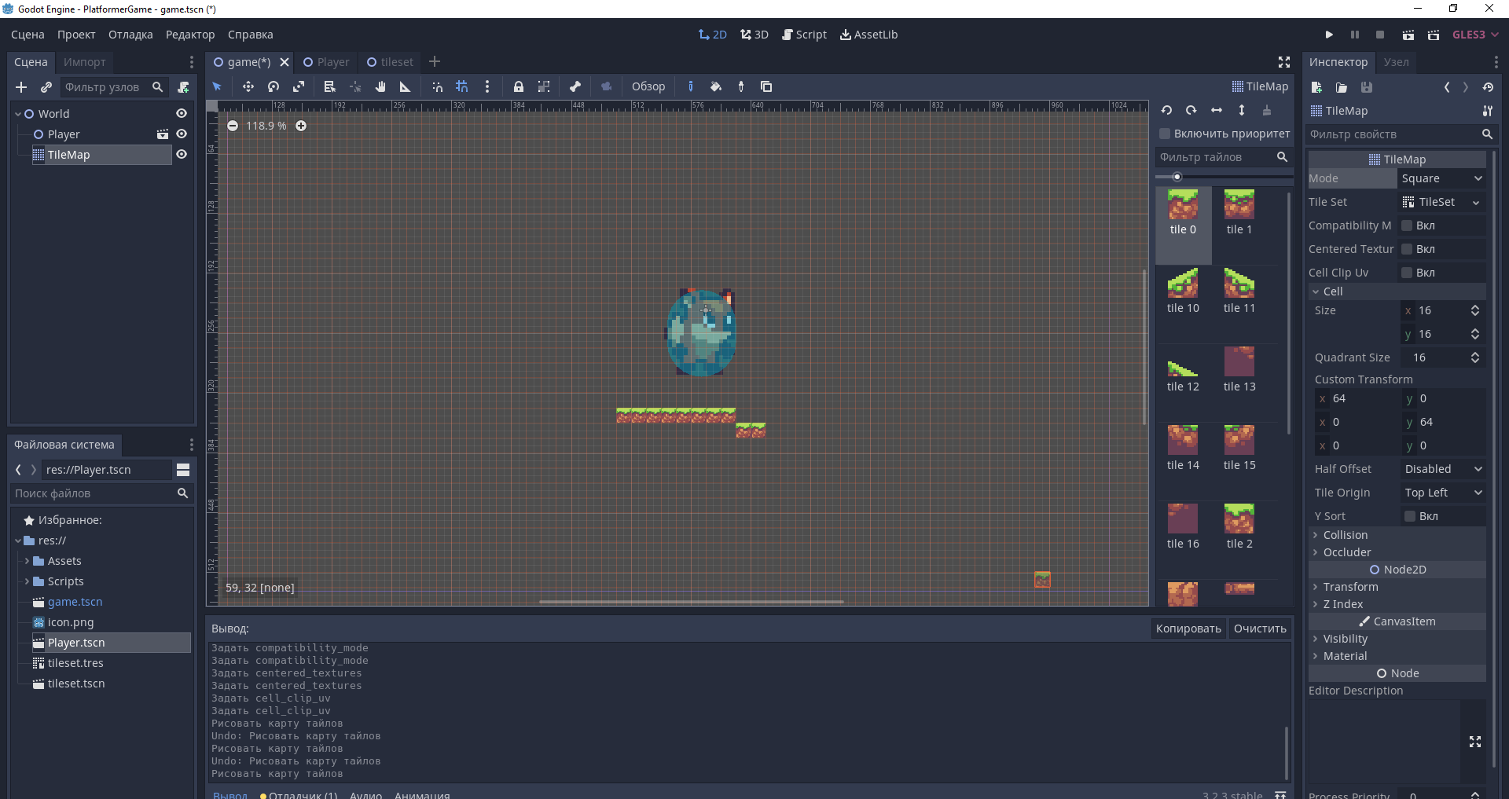Select the pick tile eyedropper tool
The height and width of the screenshot is (799, 1509).
click(741, 86)
